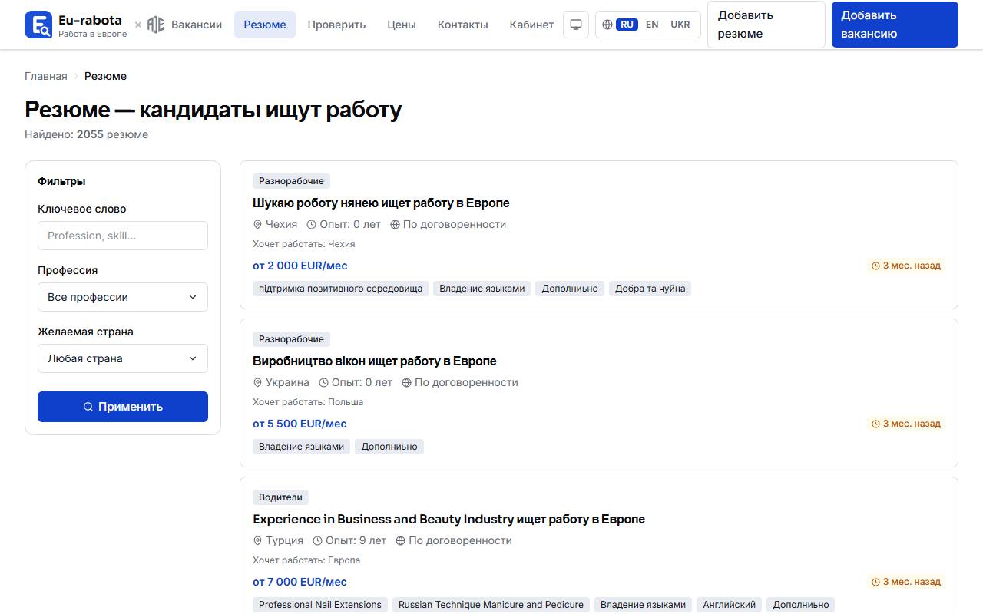Switch language to RU
This screenshot has width=983, height=614.
(627, 25)
